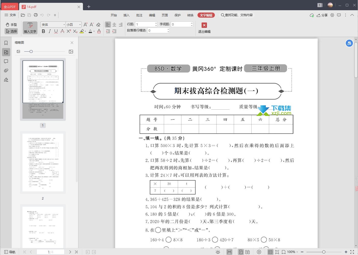This screenshot has width=358, height=255.
Task: Select page 2 thumbnail
Action: click(x=43, y=163)
